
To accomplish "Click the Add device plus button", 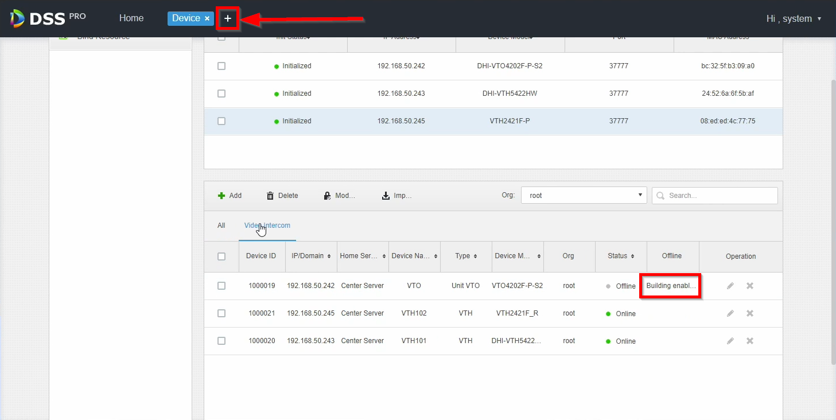I will click(x=230, y=196).
